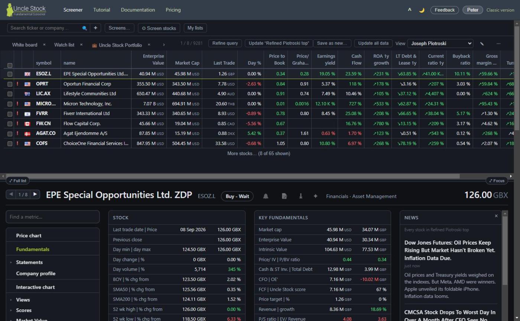Screen dimensions: 520x321
Task: Check the LIC.AX row checkbox
Action: click(x=10, y=94)
